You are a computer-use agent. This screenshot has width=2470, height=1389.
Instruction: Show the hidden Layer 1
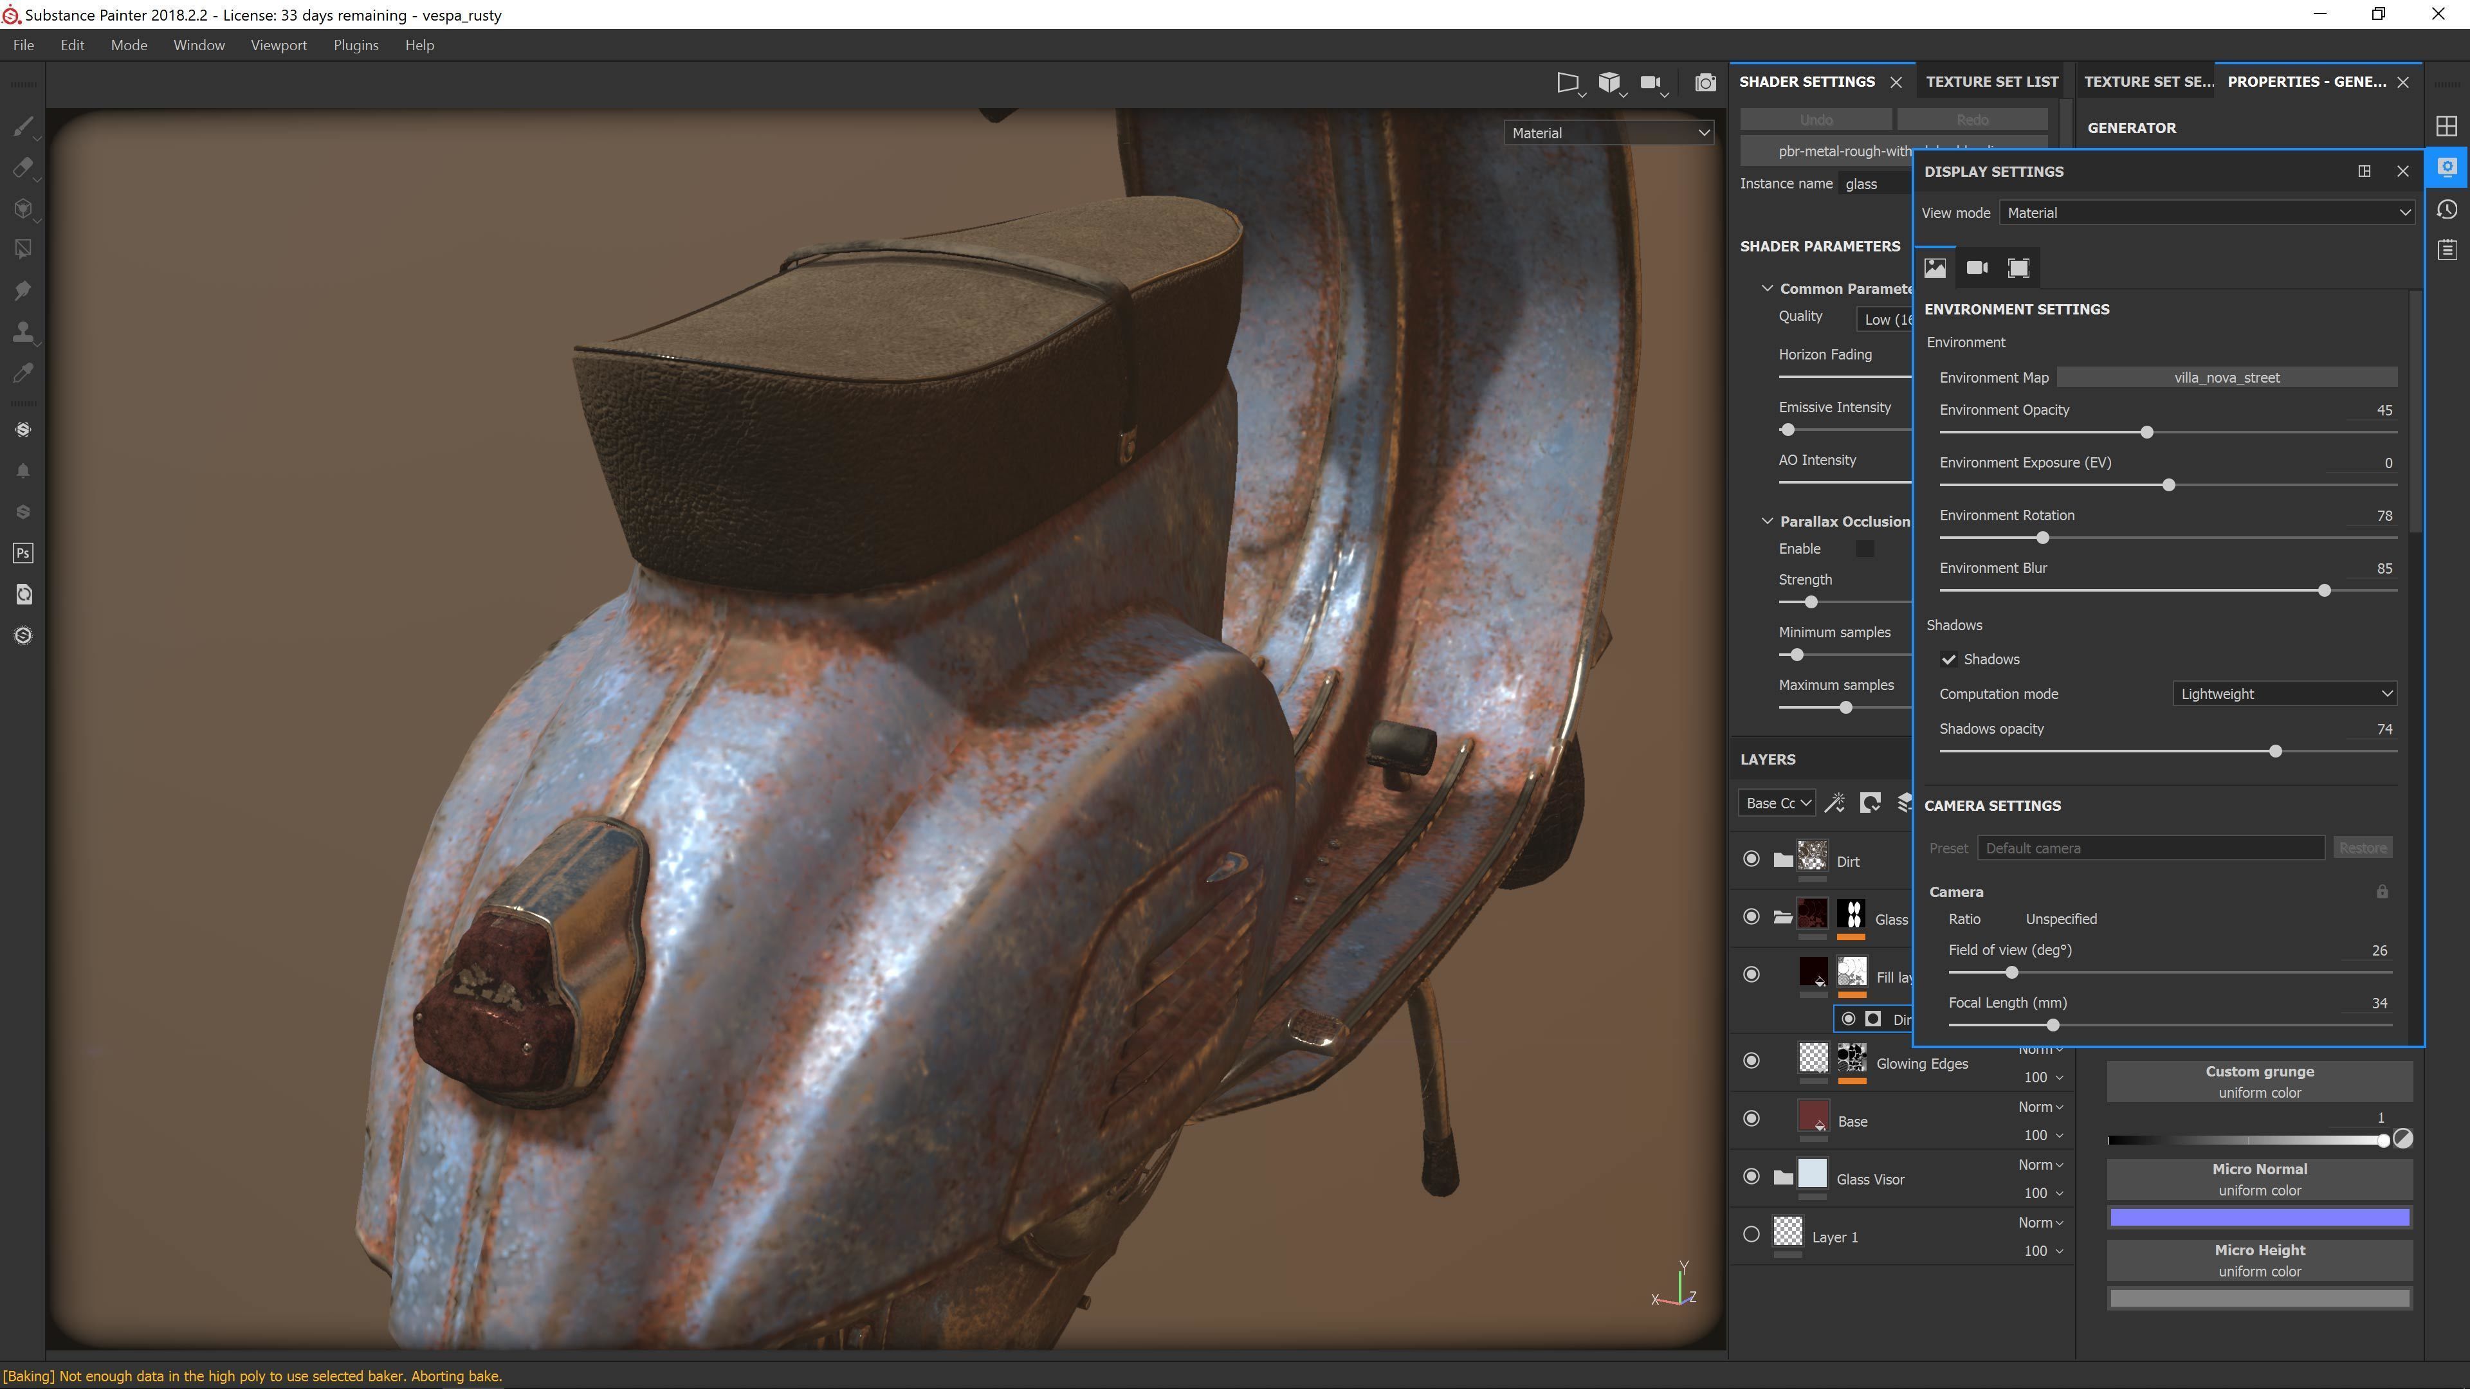point(1751,1235)
